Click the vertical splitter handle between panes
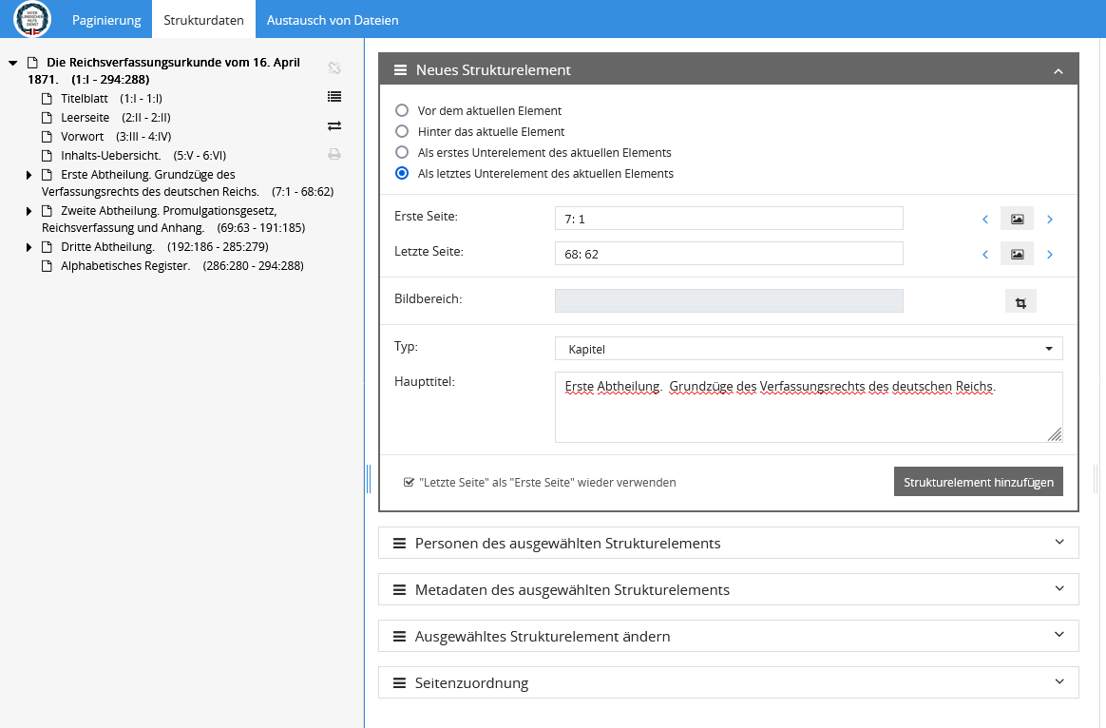 click(x=369, y=479)
